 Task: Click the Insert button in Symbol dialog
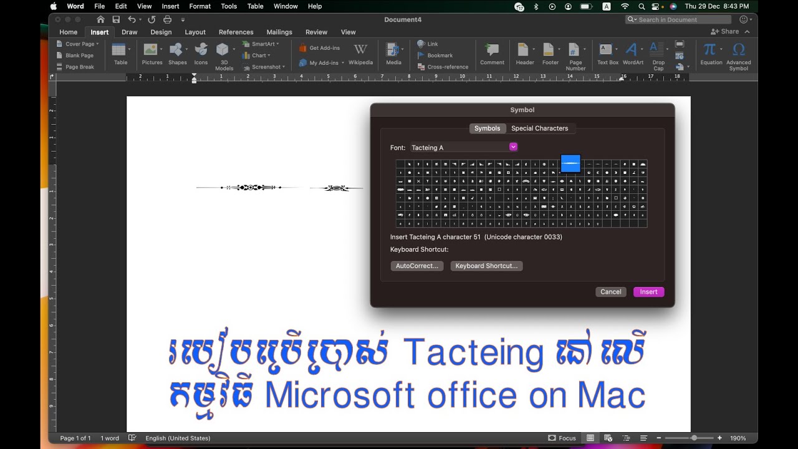(649, 292)
